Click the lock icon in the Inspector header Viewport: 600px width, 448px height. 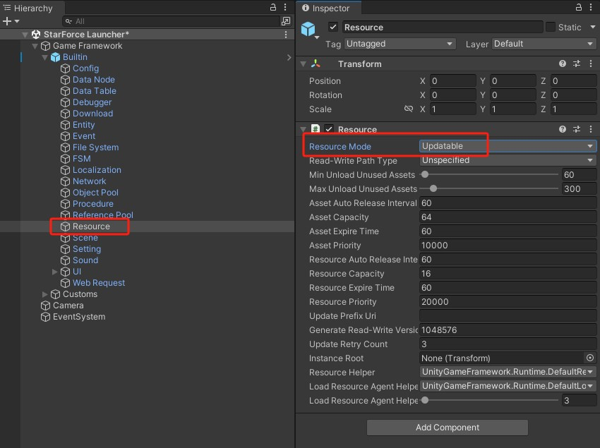[x=577, y=8]
